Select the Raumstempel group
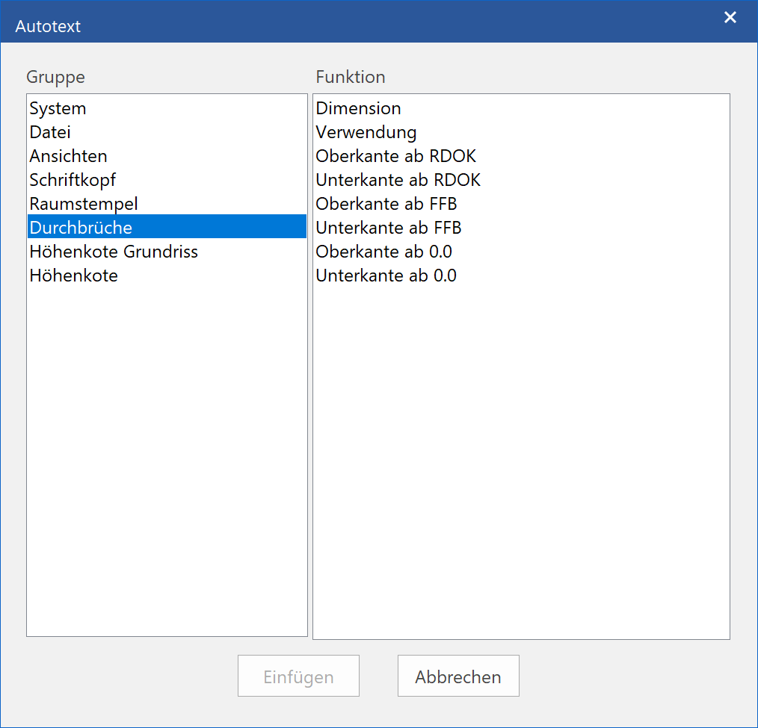The image size is (758, 728). click(x=167, y=204)
